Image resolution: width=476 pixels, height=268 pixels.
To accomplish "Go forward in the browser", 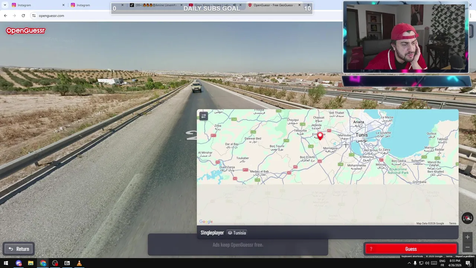I will [x=14, y=16].
